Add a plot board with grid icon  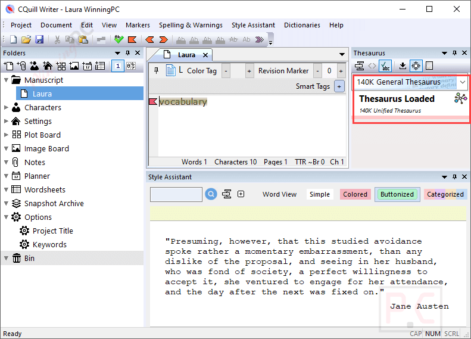(61, 66)
